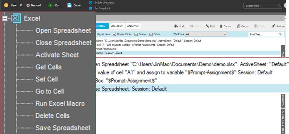The width and height of the screenshot is (289, 134).
Task: Uncheck the Mouse Clicks filter
Action: (x=114, y=34)
